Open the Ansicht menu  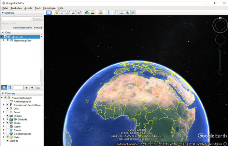(x=28, y=8)
